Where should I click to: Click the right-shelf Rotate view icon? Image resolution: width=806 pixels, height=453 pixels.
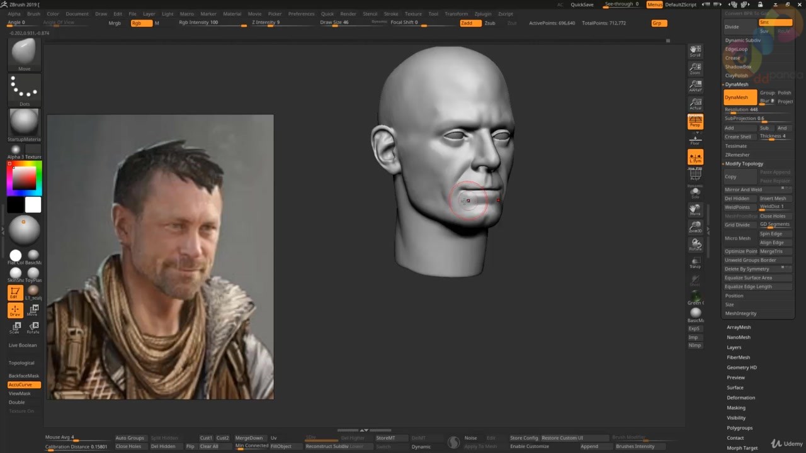coord(695,245)
